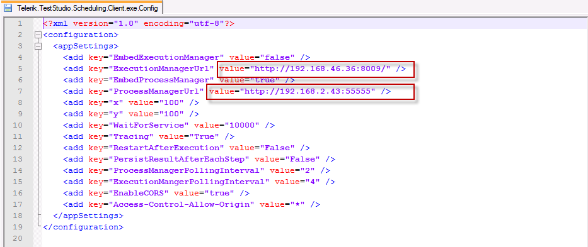Image resolution: width=588 pixels, height=247 pixels.
Task: Click the closing </configuration> tag
Action: (x=83, y=227)
